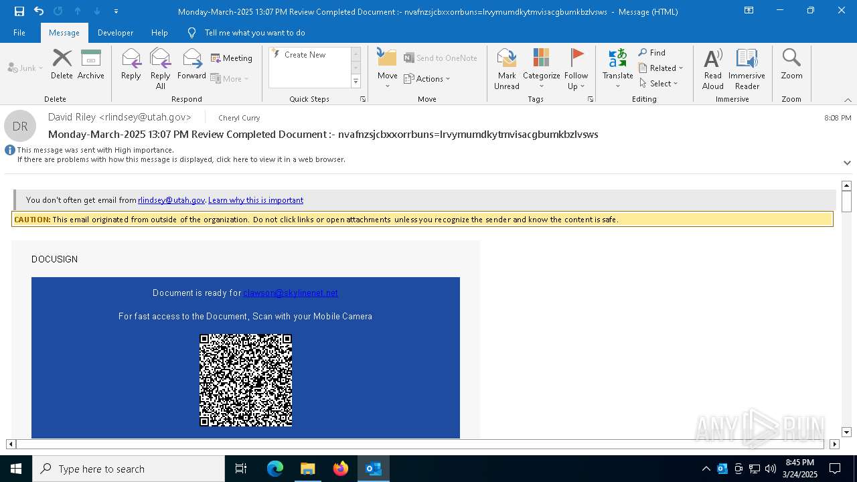Start Read Aloud
Screen dimensions: 857x482
coord(713,68)
